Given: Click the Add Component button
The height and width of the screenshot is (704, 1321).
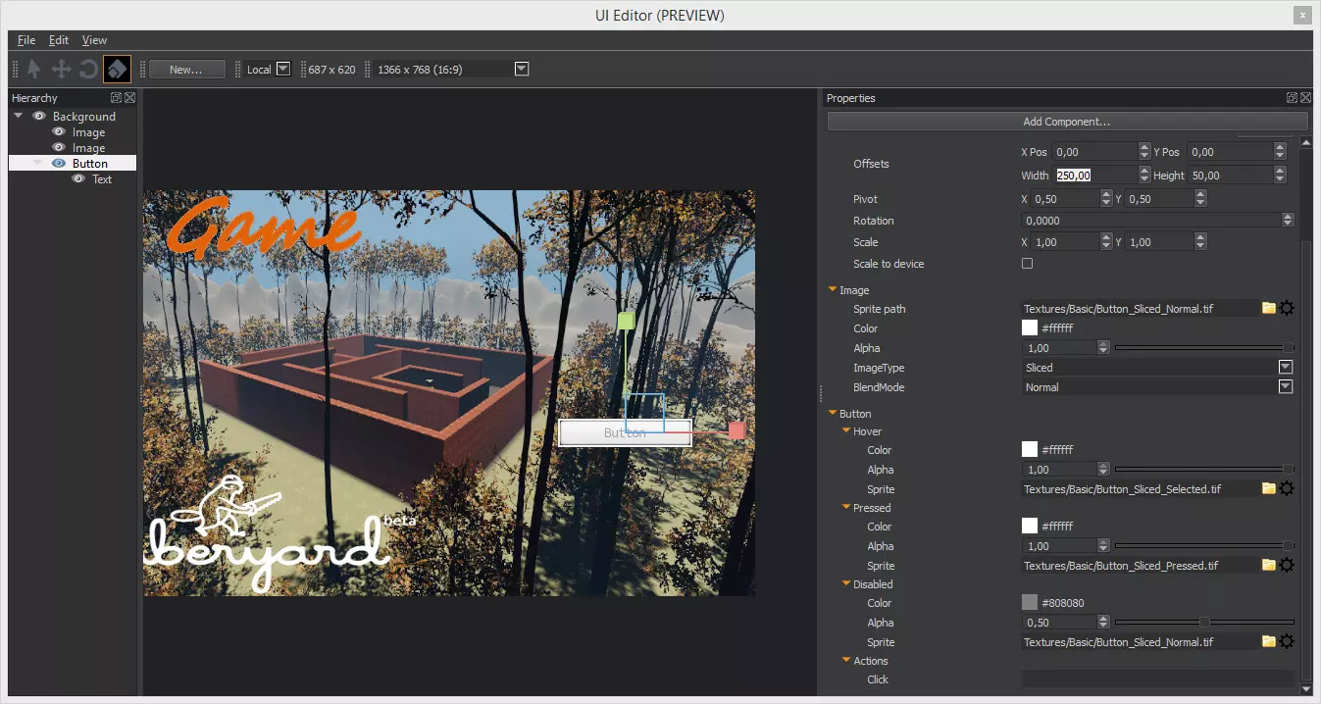Looking at the screenshot, I should click(1066, 122).
